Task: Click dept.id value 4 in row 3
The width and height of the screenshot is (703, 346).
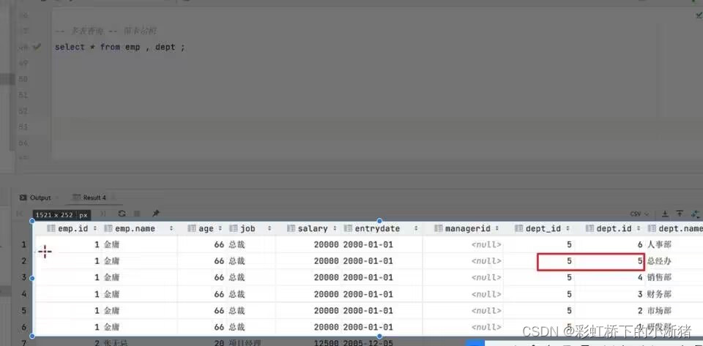Action: 640,277
